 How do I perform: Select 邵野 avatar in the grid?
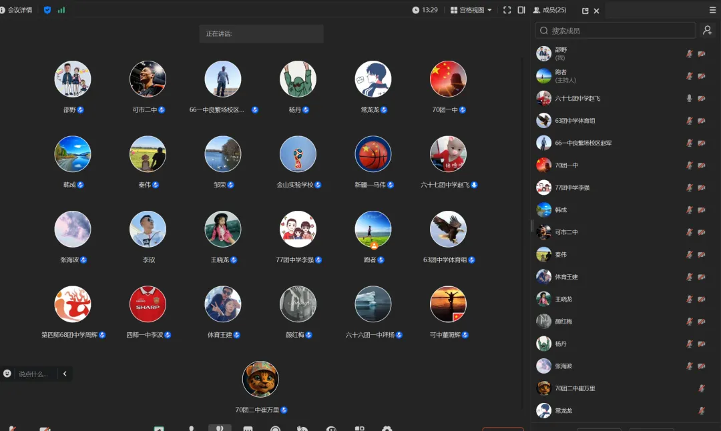(x=73, y=79)
